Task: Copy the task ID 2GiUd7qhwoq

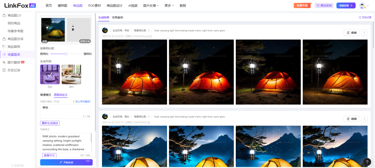Action: [150, 36]
